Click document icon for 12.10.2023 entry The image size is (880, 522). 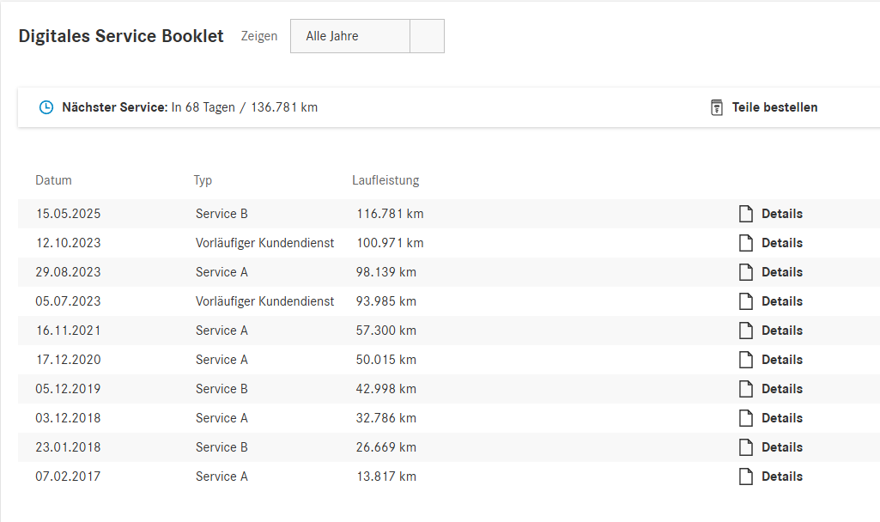[x=746, y=243]
